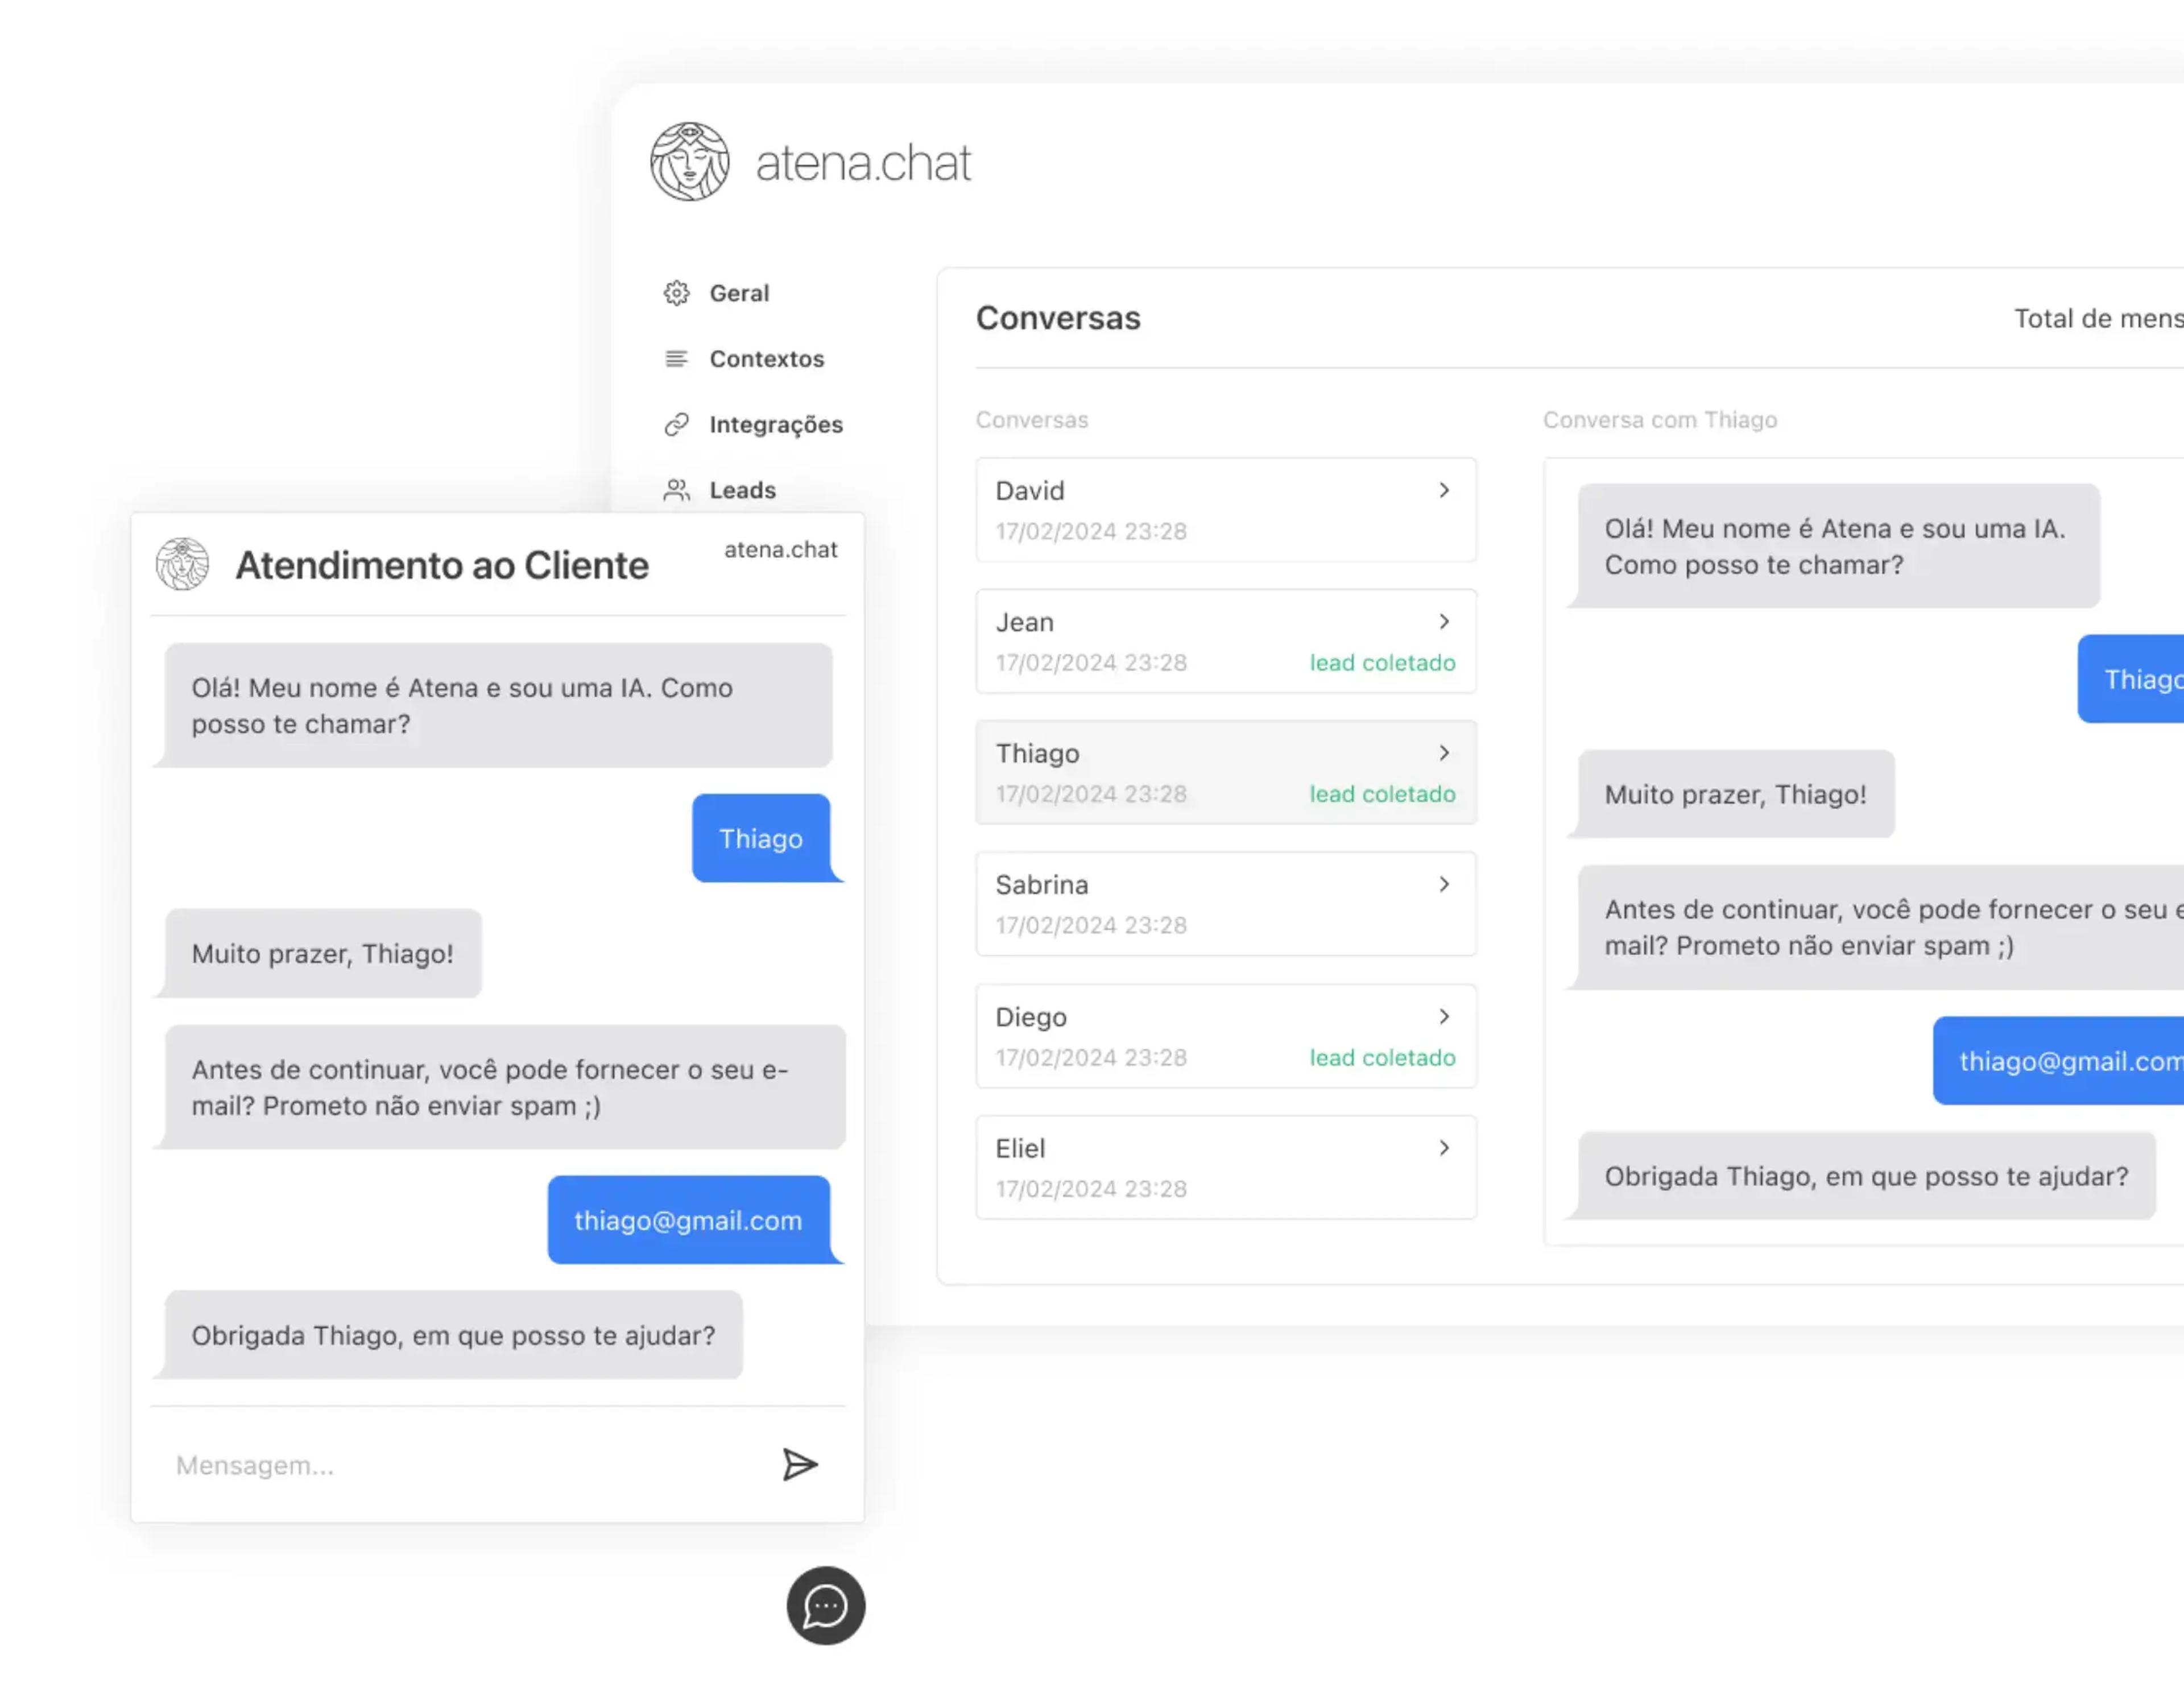Click the small Conversas list label
Screen dimensions: 2184x1700
click(1032, 420)
